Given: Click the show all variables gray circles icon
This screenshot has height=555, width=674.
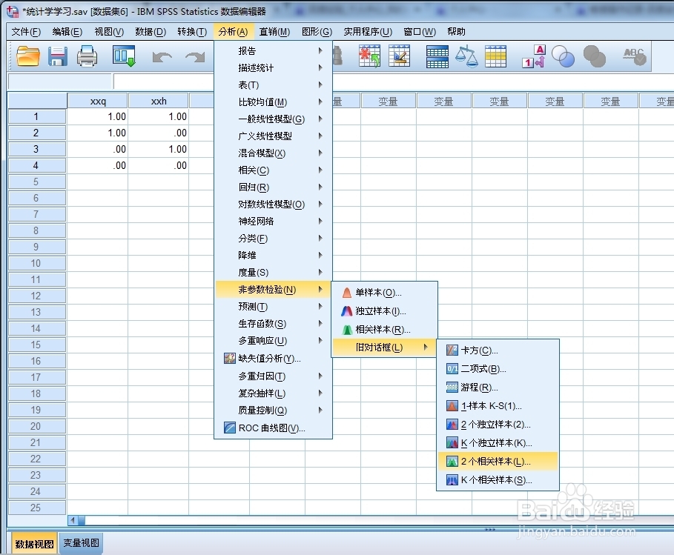Looking at the screenshot, I should [x=595, y=56].
